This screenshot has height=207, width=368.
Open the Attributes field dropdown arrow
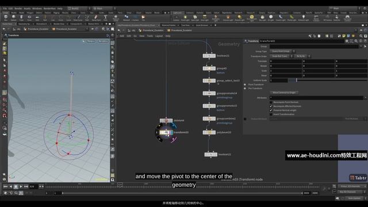tap(366, 98)
